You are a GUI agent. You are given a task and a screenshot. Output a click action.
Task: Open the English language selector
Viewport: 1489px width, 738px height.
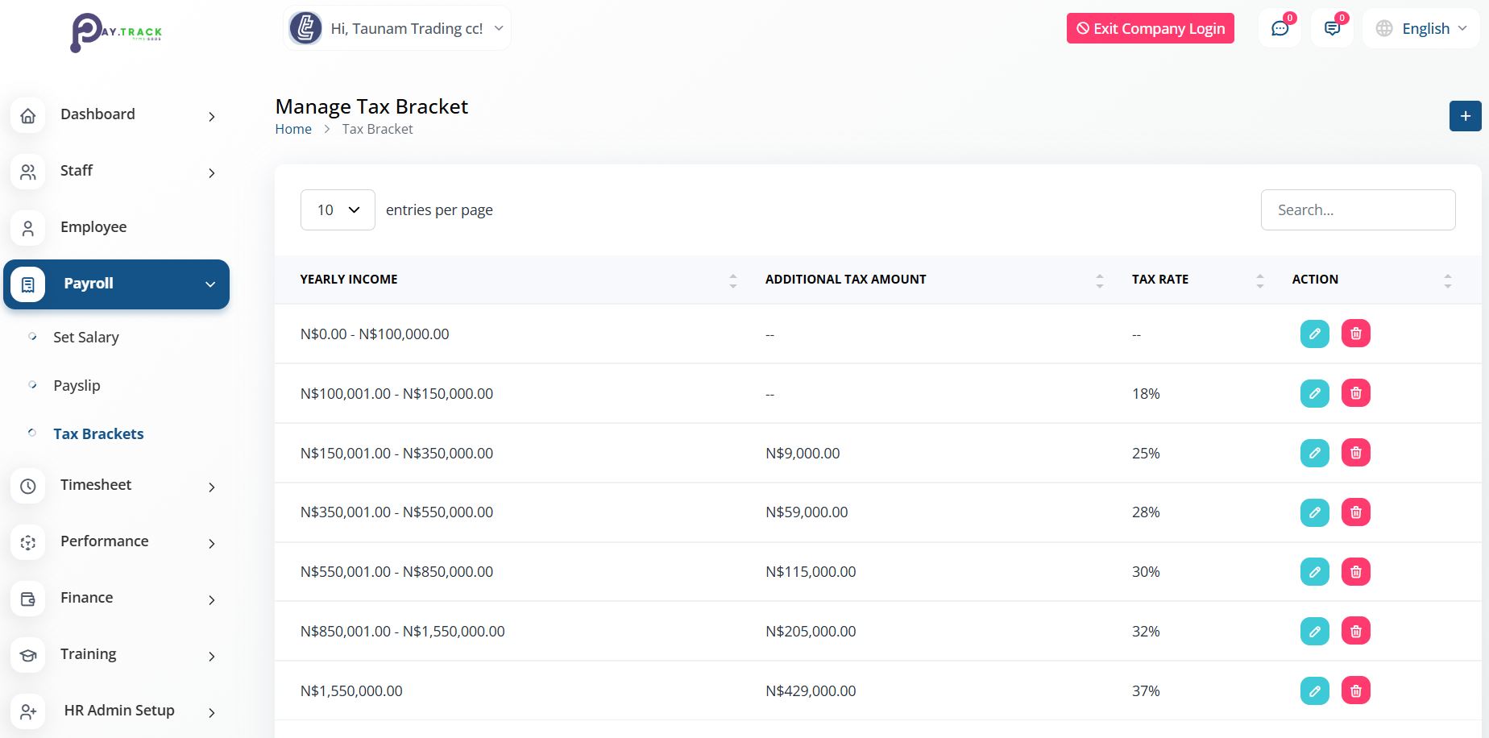tap(1421, 27)
